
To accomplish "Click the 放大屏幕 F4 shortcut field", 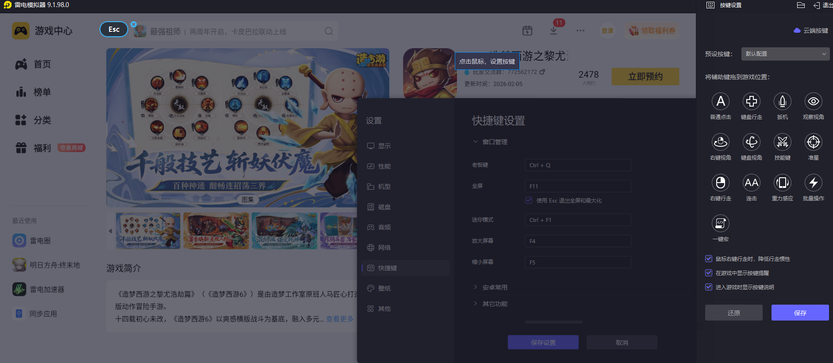I will click(x=578, y=241).
